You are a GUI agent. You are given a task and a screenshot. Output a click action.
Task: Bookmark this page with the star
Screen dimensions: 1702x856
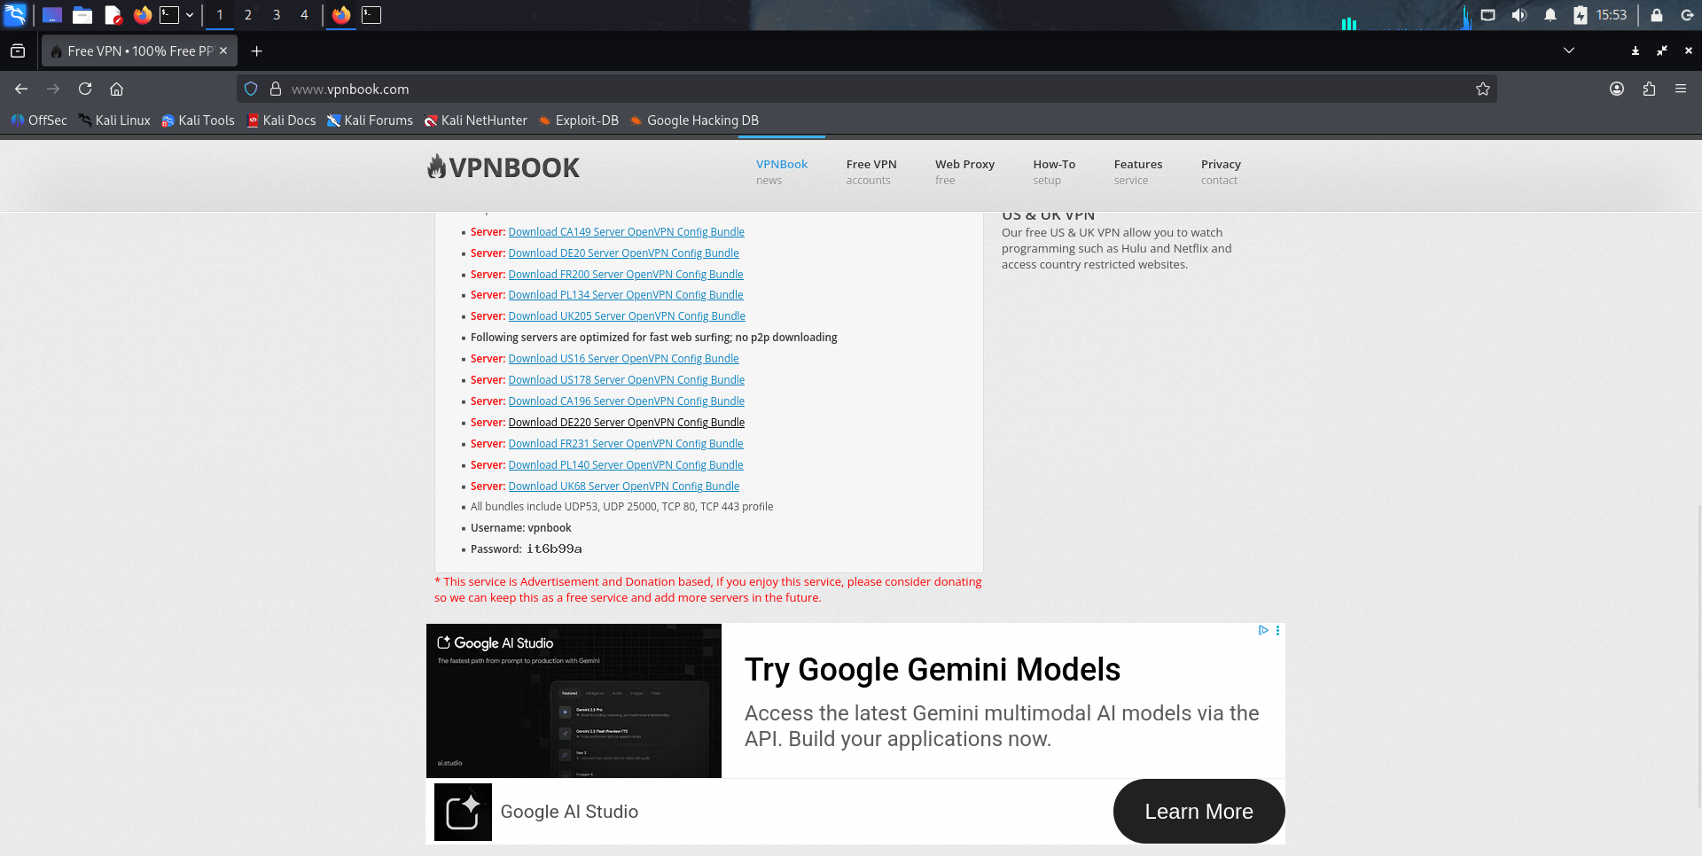tap(1483, 89)
